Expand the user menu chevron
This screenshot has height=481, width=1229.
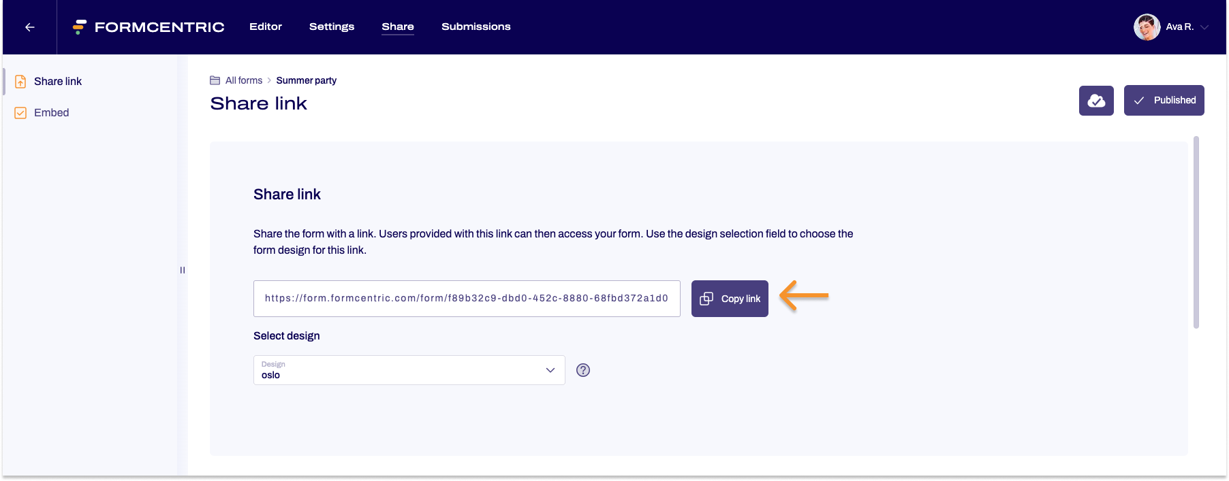(1204, 27)
